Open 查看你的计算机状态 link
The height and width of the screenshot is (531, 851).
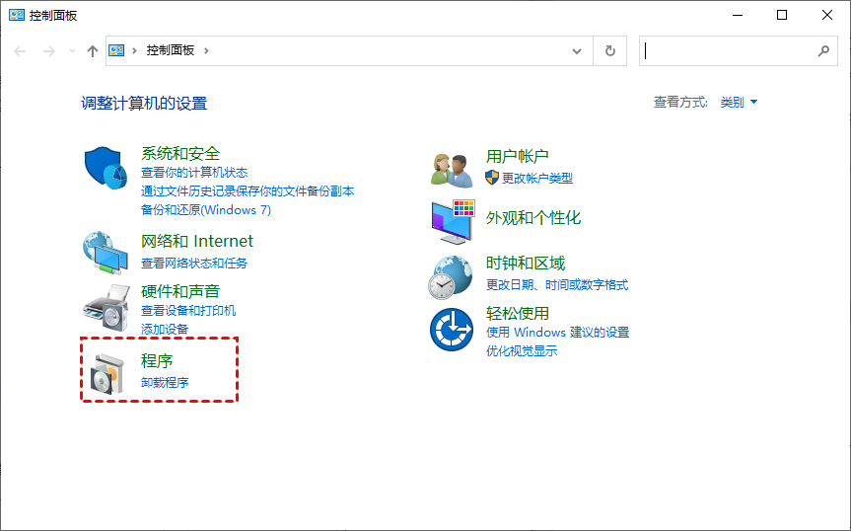click(x=194, y=173)
